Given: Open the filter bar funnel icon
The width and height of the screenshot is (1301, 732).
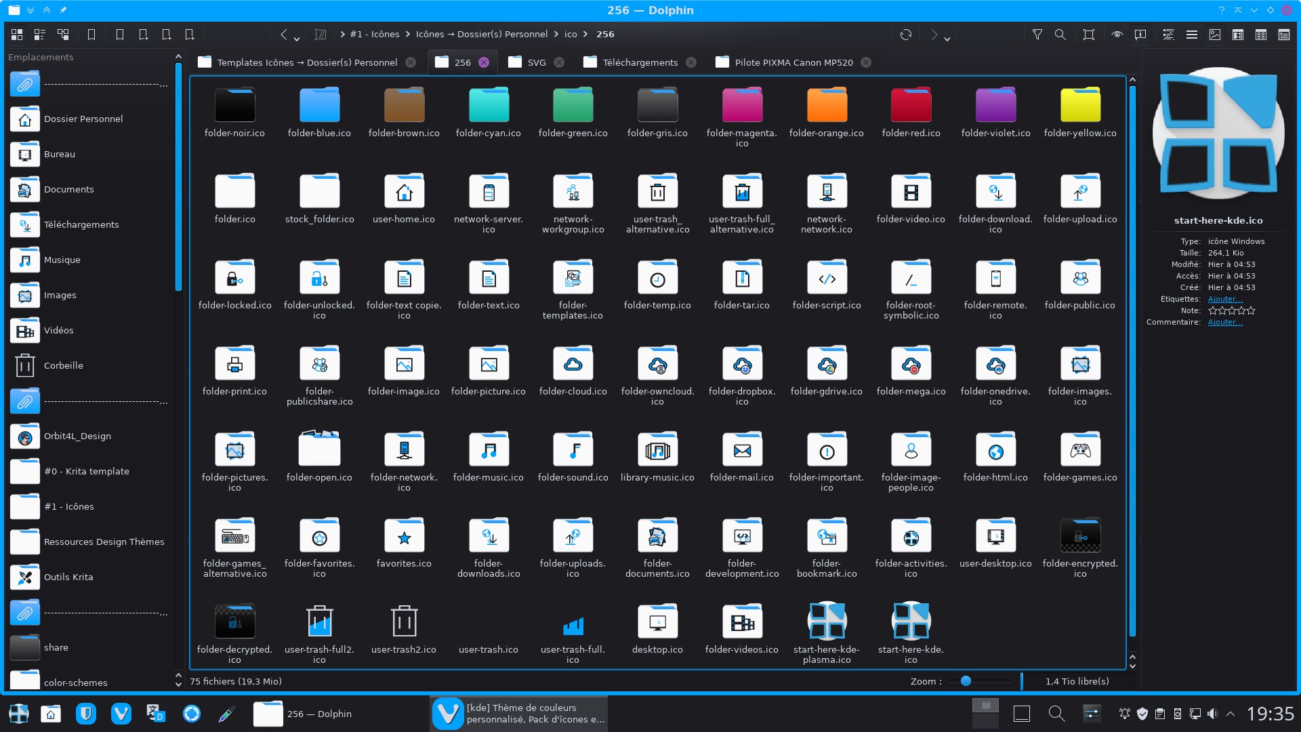Looking at the screenshot, I should coord(1037,35).
